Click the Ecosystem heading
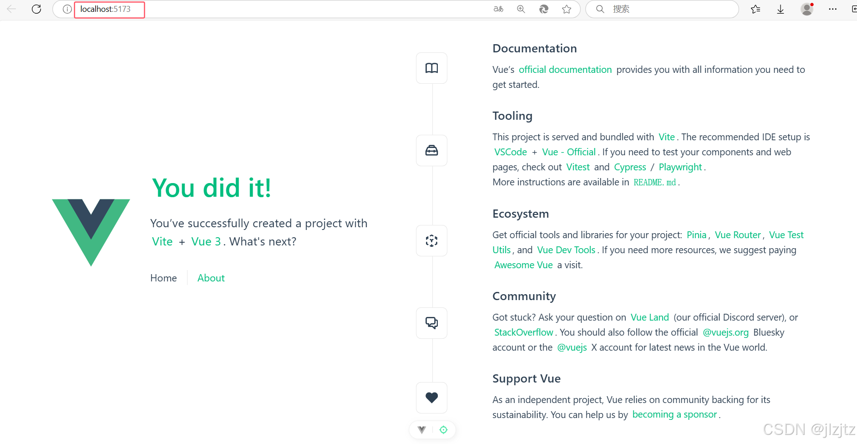Image resolution: width=857 pixels, height=444 pixels. pos(521,214)
